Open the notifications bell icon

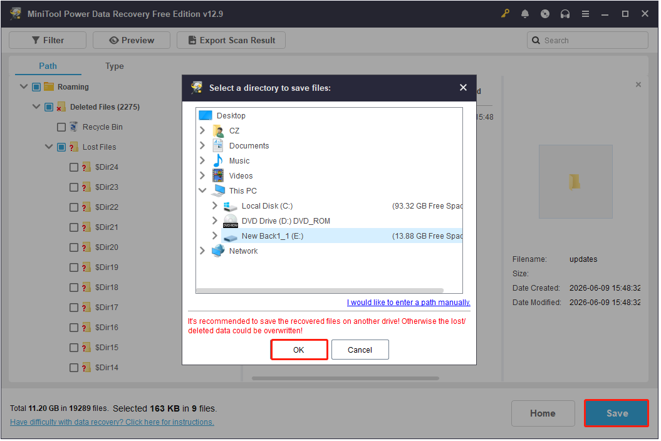tap(525, 14)
